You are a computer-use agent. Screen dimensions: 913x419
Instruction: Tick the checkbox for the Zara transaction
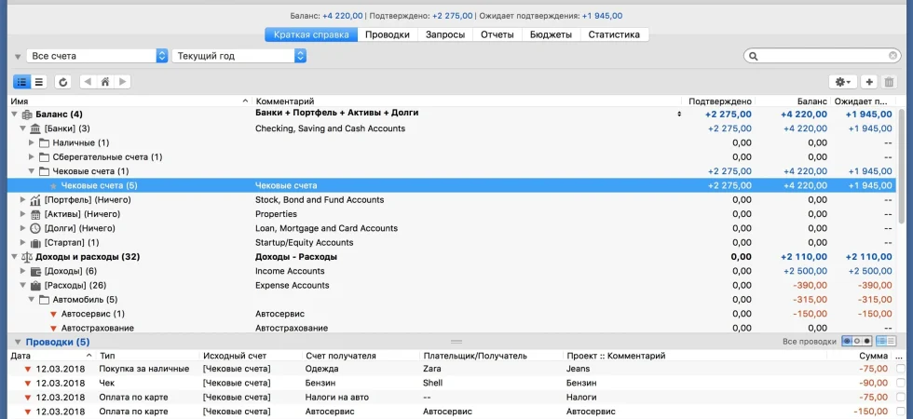(x=902, y=369)
